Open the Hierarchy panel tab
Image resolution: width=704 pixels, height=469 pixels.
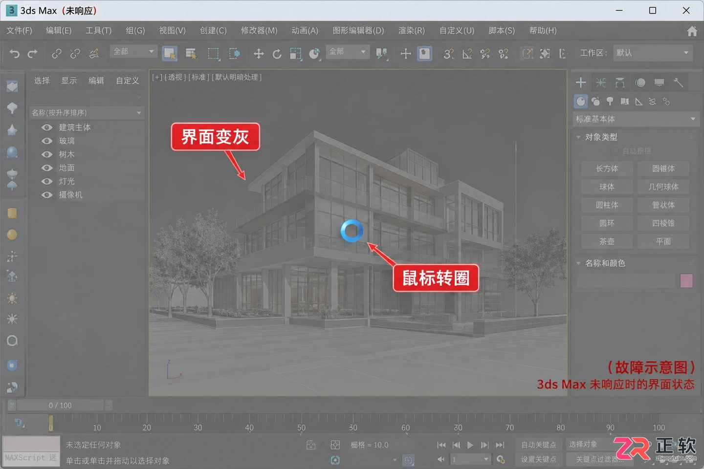[620, 83]
